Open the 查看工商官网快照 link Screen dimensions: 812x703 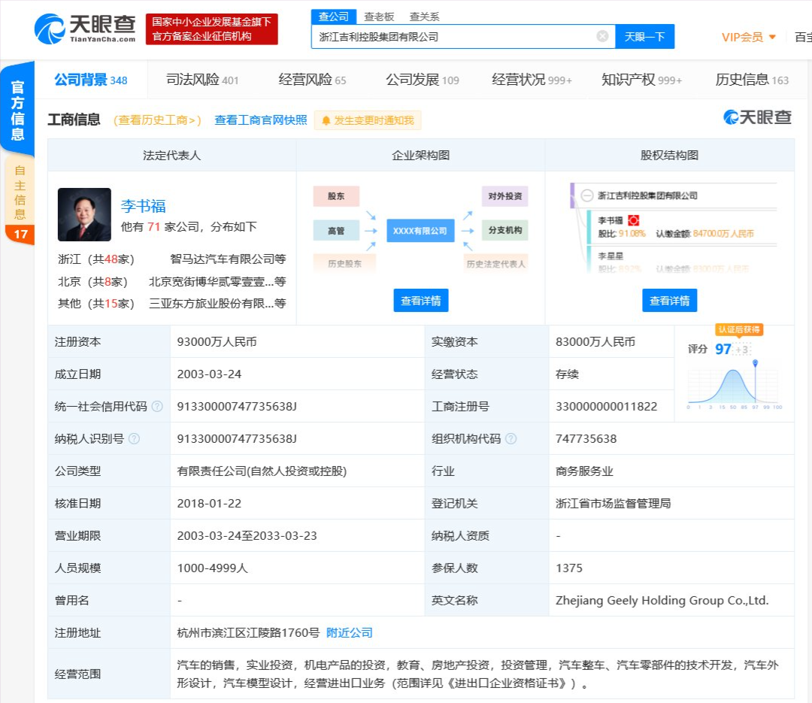click(x=260, y=120)
